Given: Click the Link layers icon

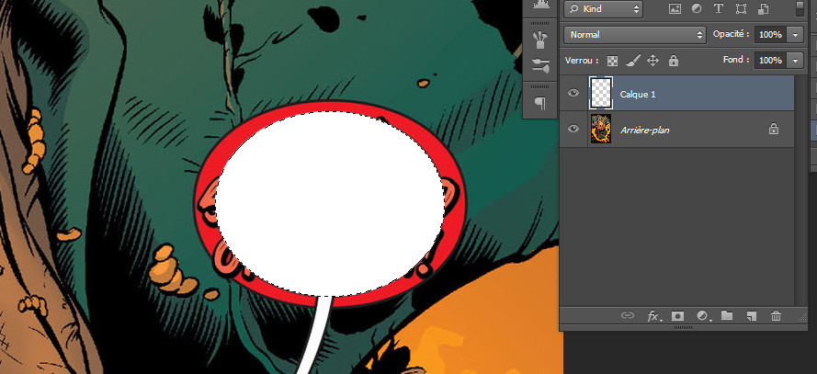Looking at the screenshot, I should (628, 316).
